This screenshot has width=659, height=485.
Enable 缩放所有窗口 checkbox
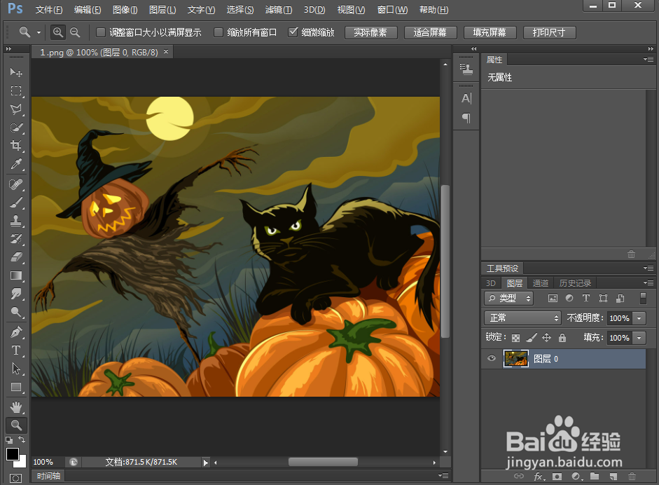218,32
